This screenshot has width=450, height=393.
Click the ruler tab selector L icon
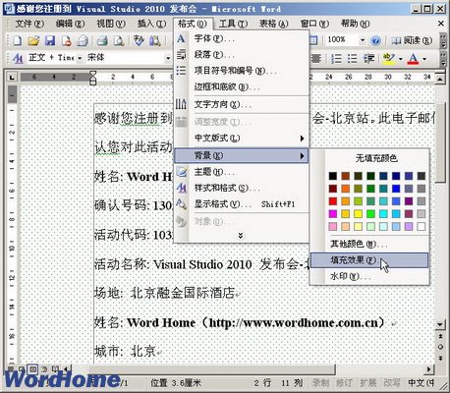(x=12, y=78)
